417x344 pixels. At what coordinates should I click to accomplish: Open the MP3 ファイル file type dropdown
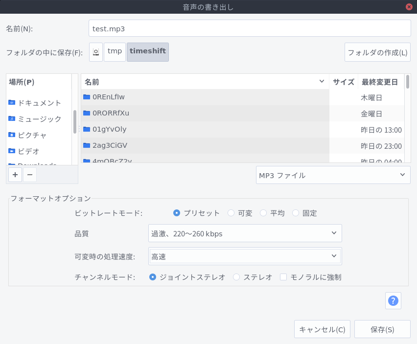pos(333,175)
